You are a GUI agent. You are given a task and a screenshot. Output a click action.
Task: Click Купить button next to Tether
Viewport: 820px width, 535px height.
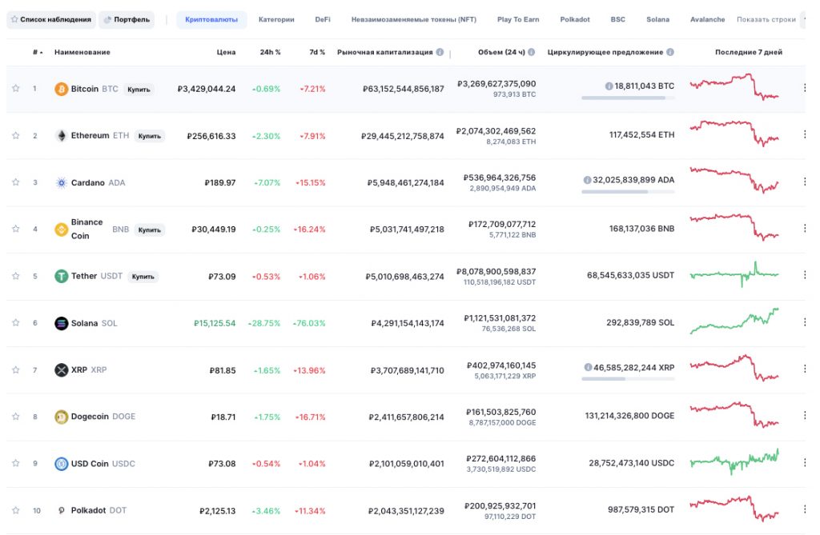coord(143,277)
